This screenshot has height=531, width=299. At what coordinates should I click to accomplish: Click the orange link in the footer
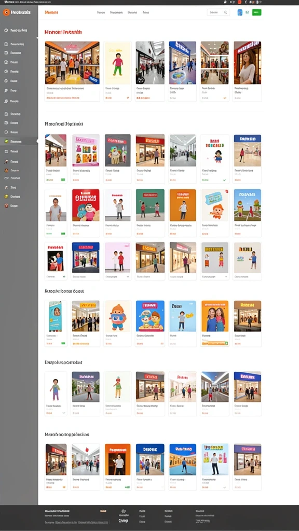[103, 511]
